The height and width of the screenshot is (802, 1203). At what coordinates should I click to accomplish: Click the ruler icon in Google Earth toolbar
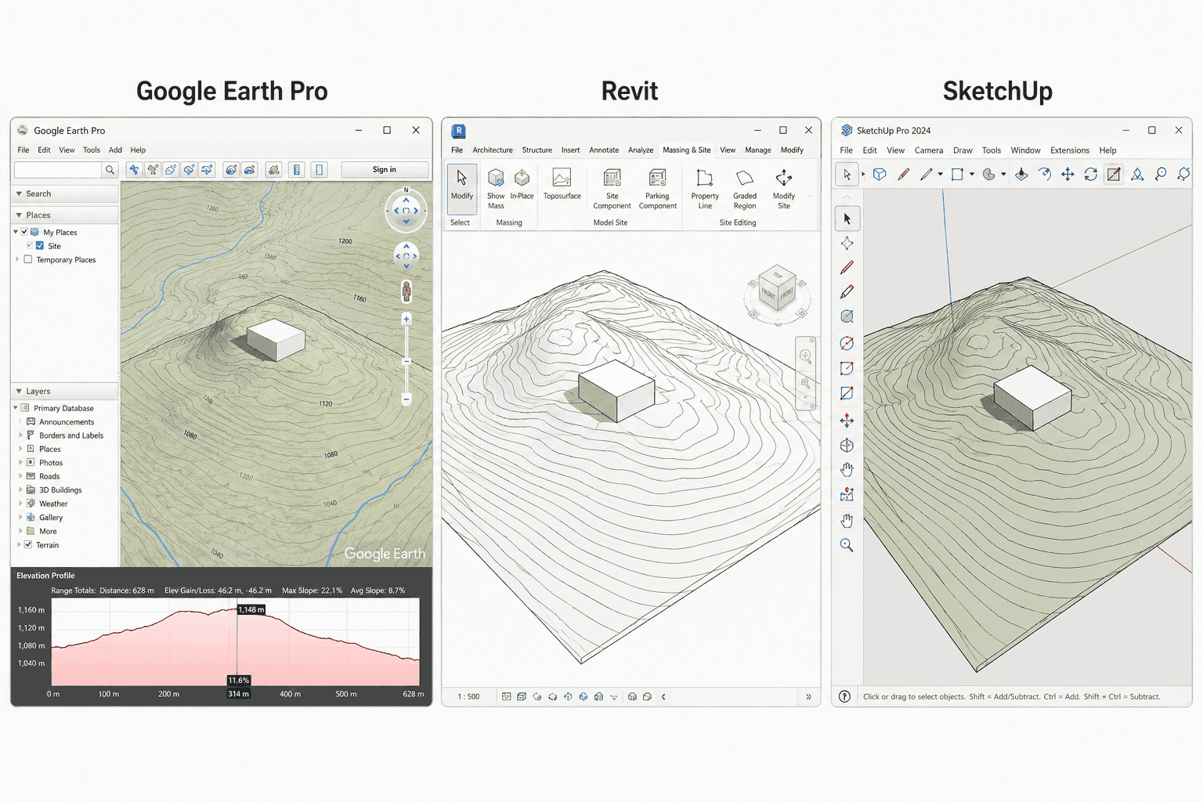[296, 169]
